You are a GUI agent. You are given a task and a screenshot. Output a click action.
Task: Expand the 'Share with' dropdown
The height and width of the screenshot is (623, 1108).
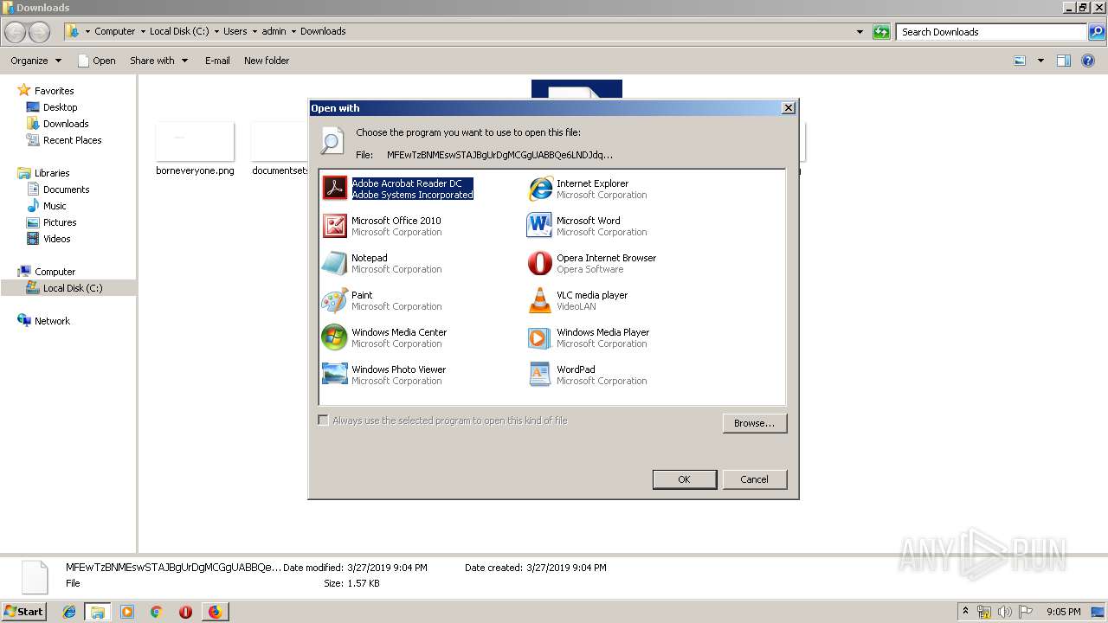click(159, 61)
